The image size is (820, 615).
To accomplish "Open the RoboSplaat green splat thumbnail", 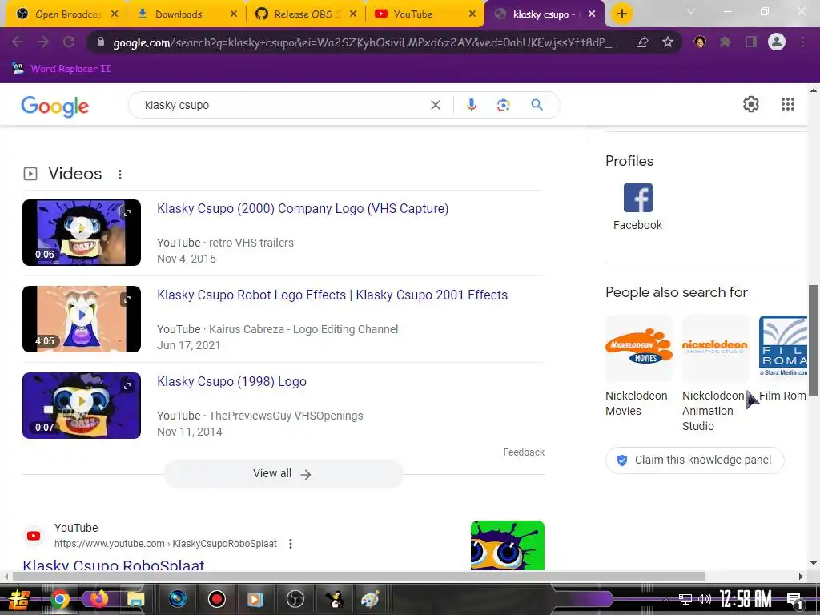I will (x=507, y=545).
